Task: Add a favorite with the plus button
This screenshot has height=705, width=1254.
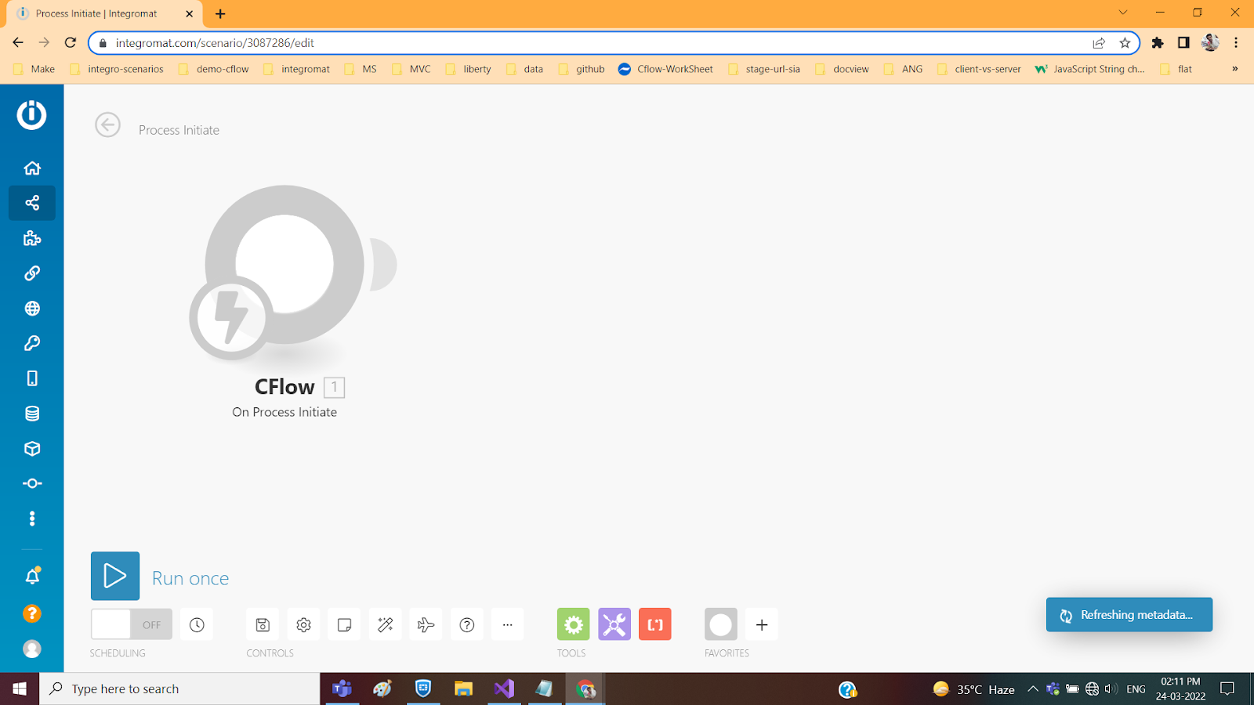Action: (762, 624)
